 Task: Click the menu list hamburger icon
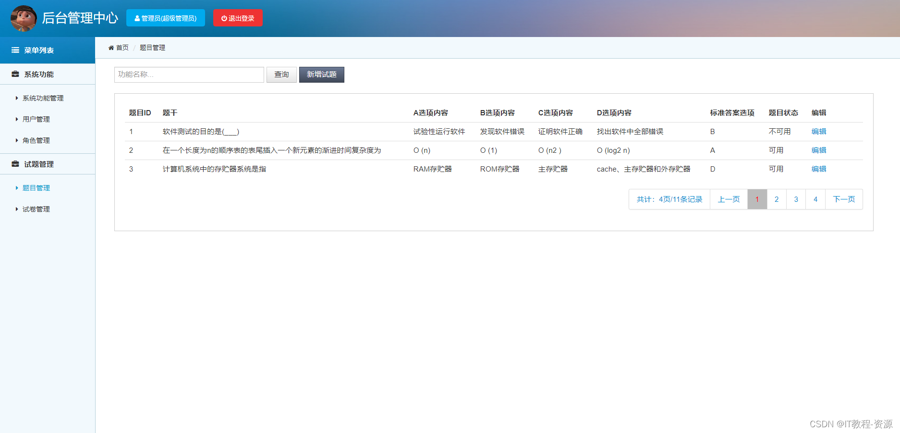[15, 50]
